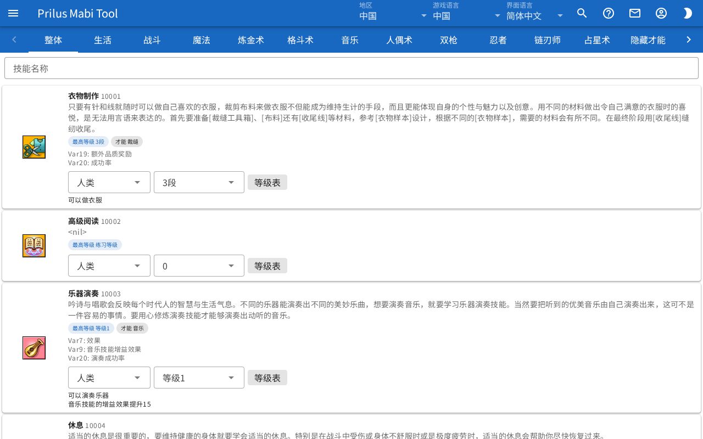This screenshot has height=439, width=703.
Task: Click 等级表 button for 衣物制作
Action: coord(267,182)
